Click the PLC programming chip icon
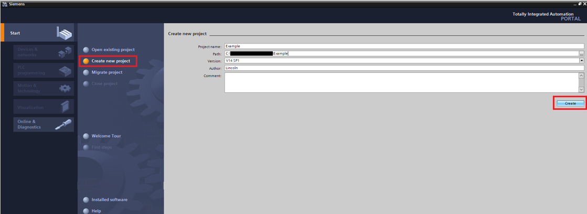The image size is (587, 214). pyautogui.click(x=65, y=70)
